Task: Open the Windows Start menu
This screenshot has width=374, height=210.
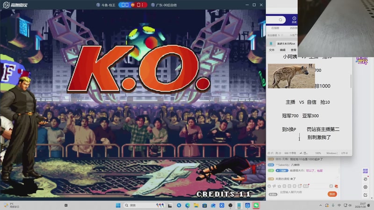Action: pyautogui.click(x=118, y=205)
